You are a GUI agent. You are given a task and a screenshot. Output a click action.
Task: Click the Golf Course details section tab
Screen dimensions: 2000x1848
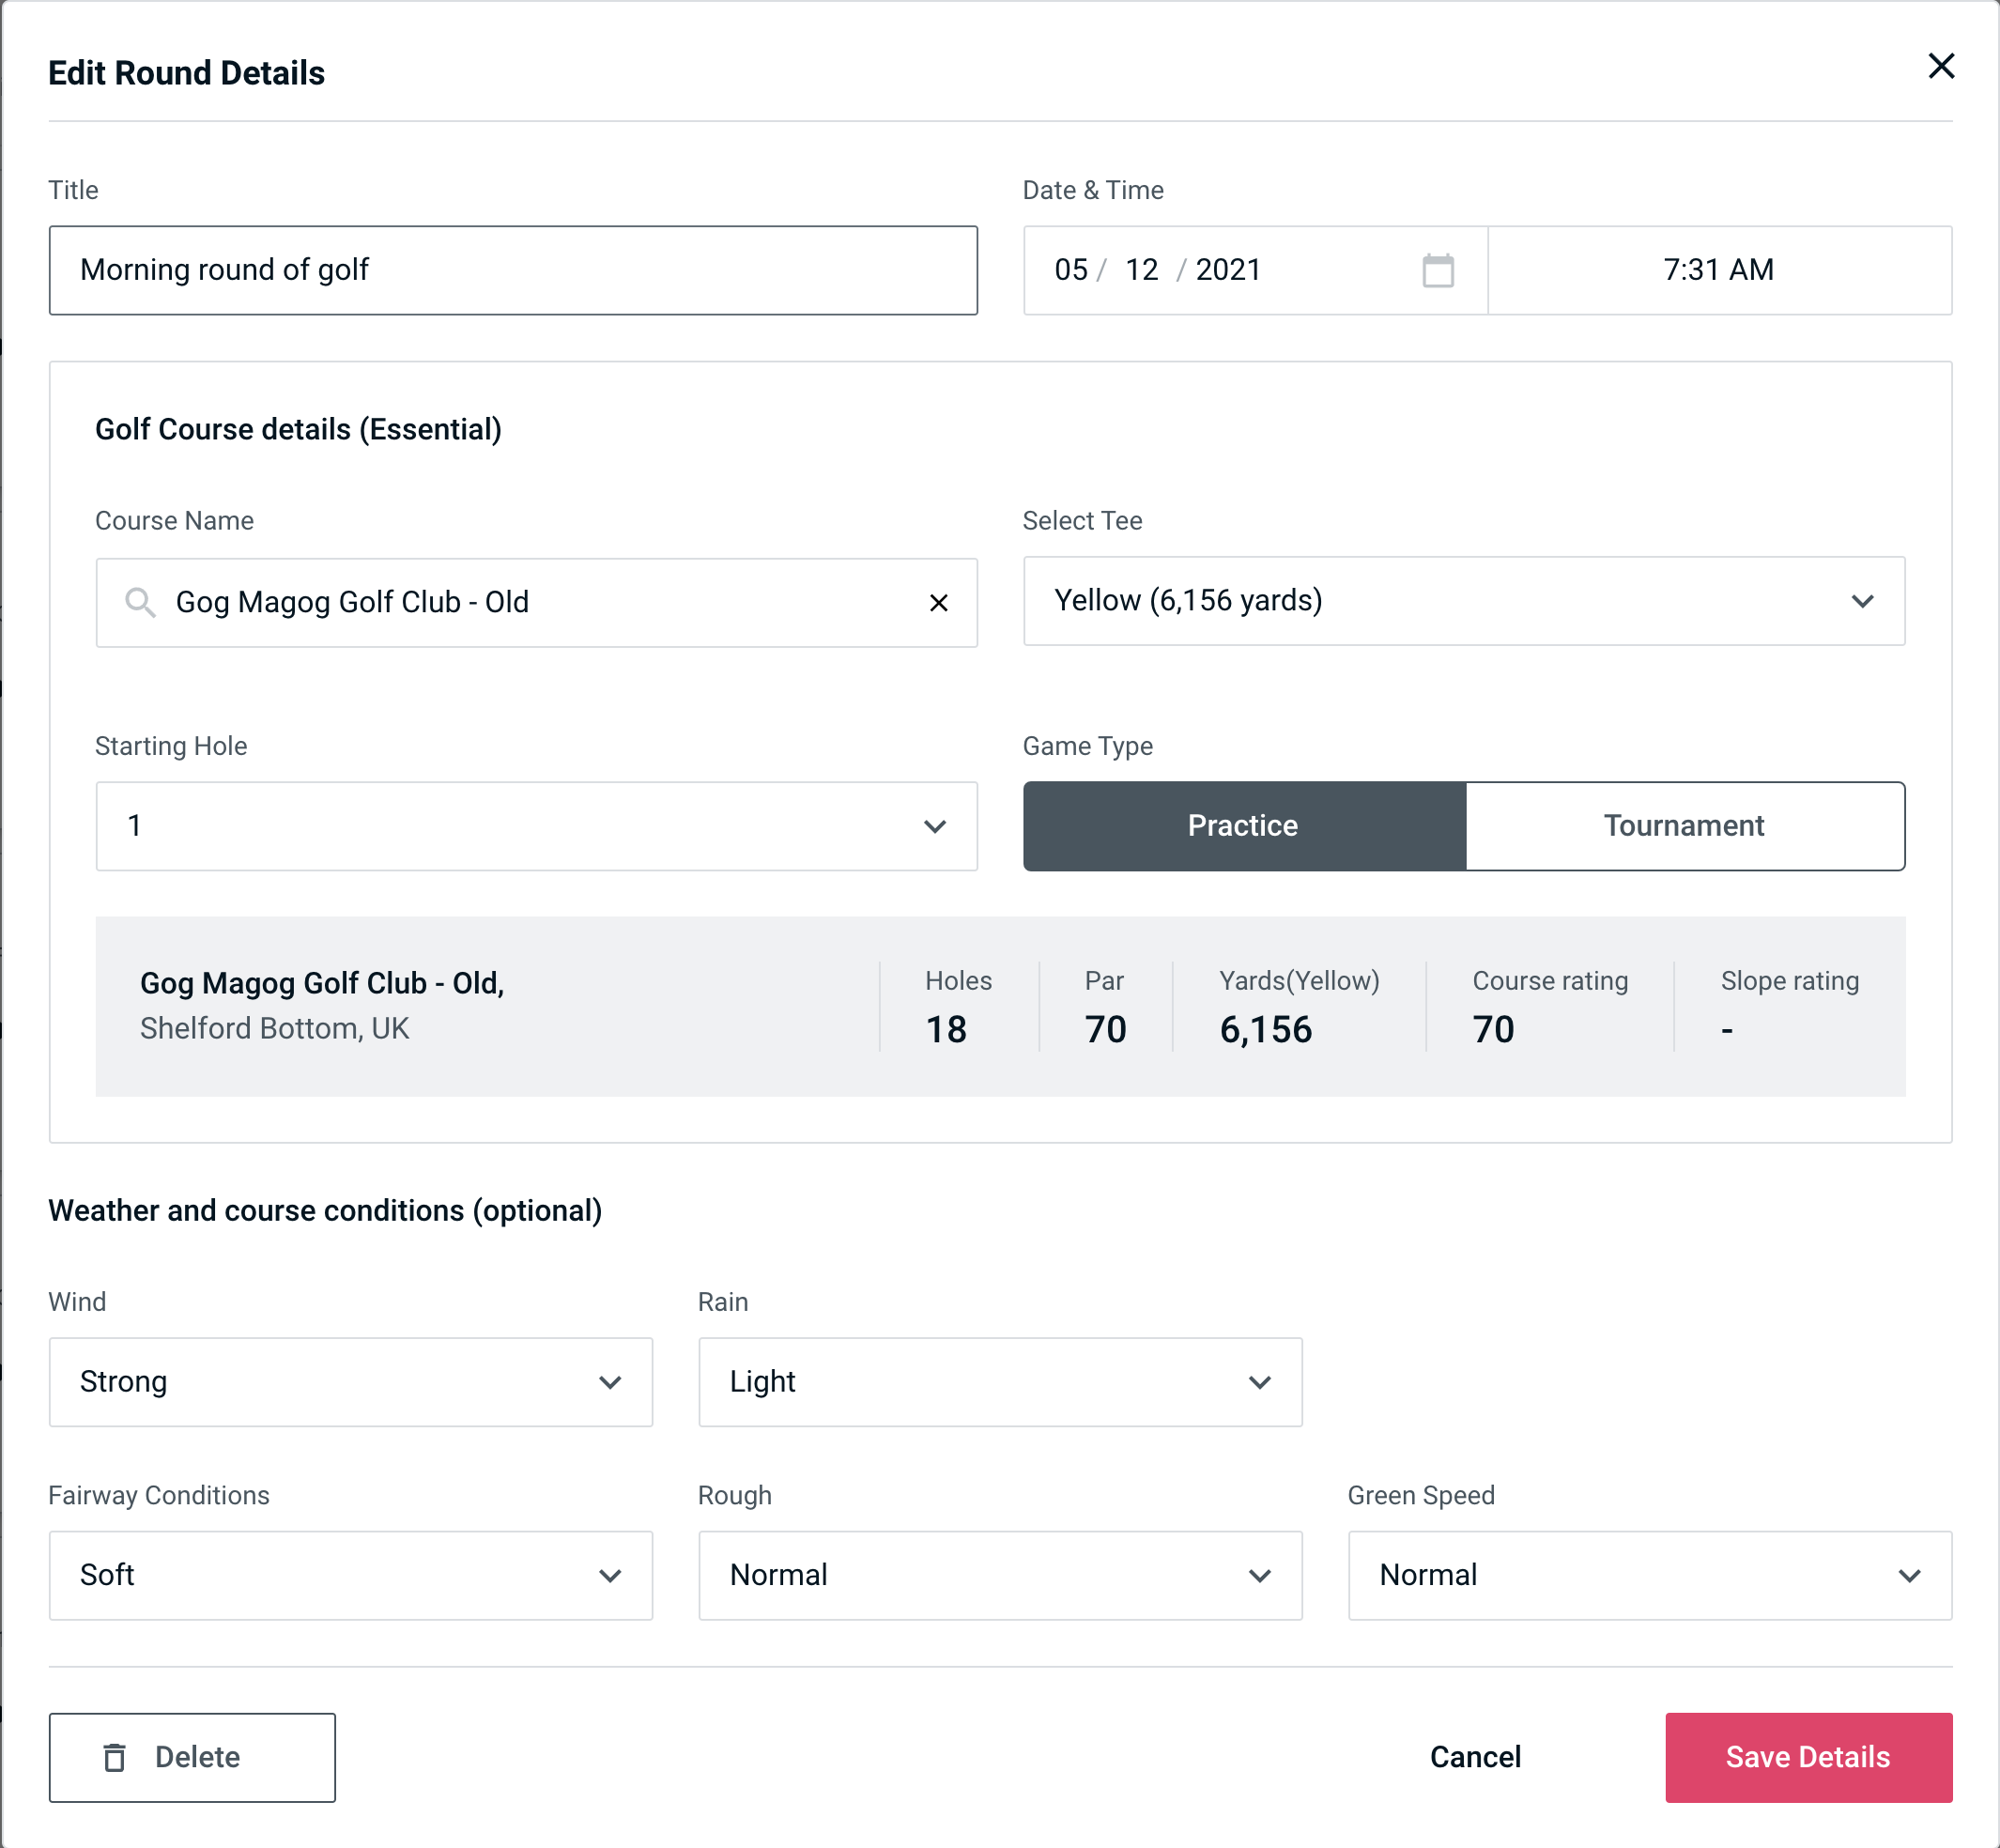[x=298, y=426]
